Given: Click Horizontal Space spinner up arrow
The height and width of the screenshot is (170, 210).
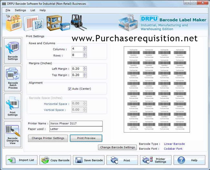Looking at the screenshot, I should (x=85, y=102).
